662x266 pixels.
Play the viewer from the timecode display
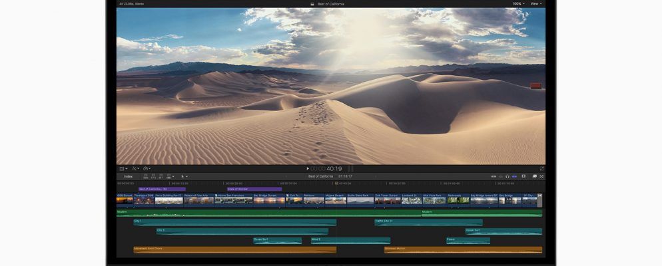[308, 169]
